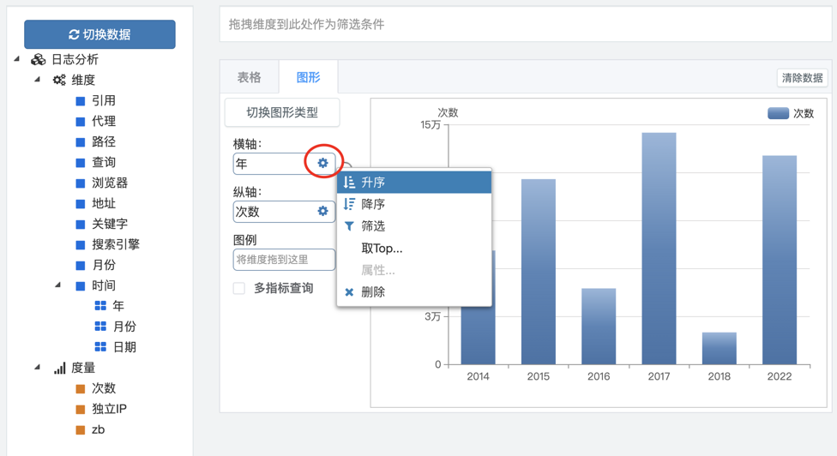Screen dimensions: 837x456
Task: Click the gear icon beside 年 field
Action: (322, 163)
